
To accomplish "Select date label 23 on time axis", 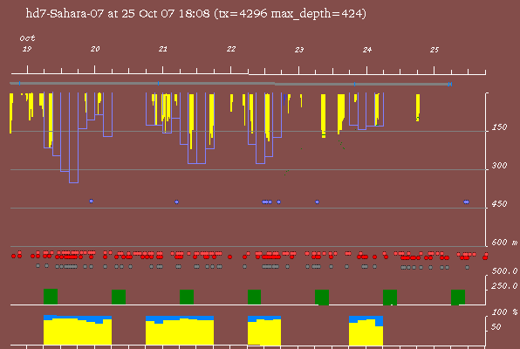I will (299, 50).
